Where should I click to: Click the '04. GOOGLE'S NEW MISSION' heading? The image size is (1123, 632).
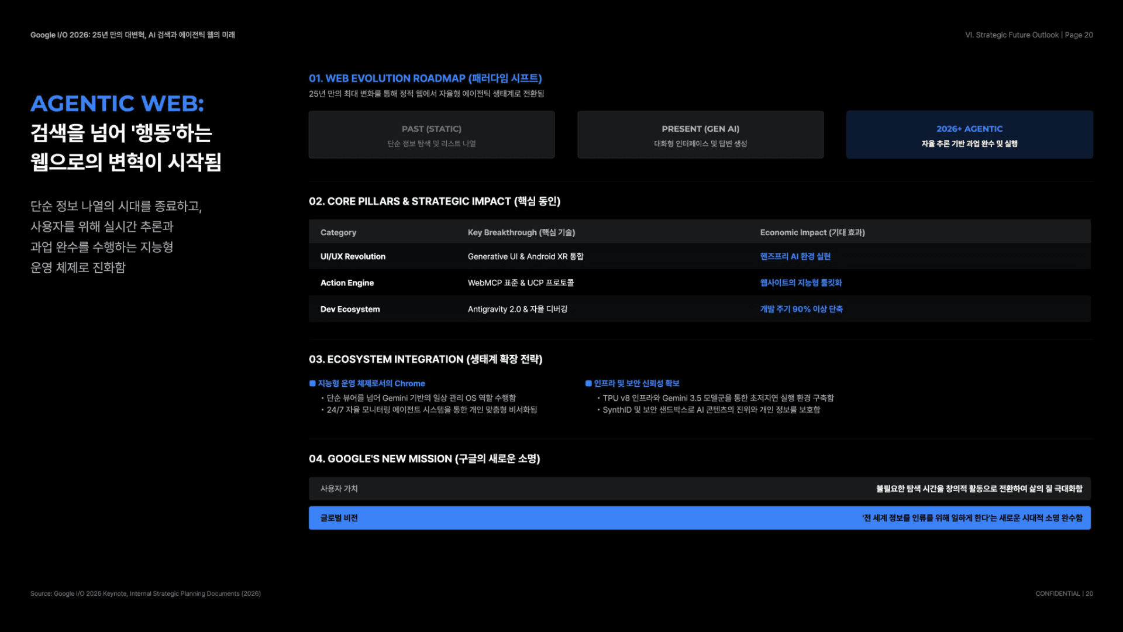tap(425, 459)
